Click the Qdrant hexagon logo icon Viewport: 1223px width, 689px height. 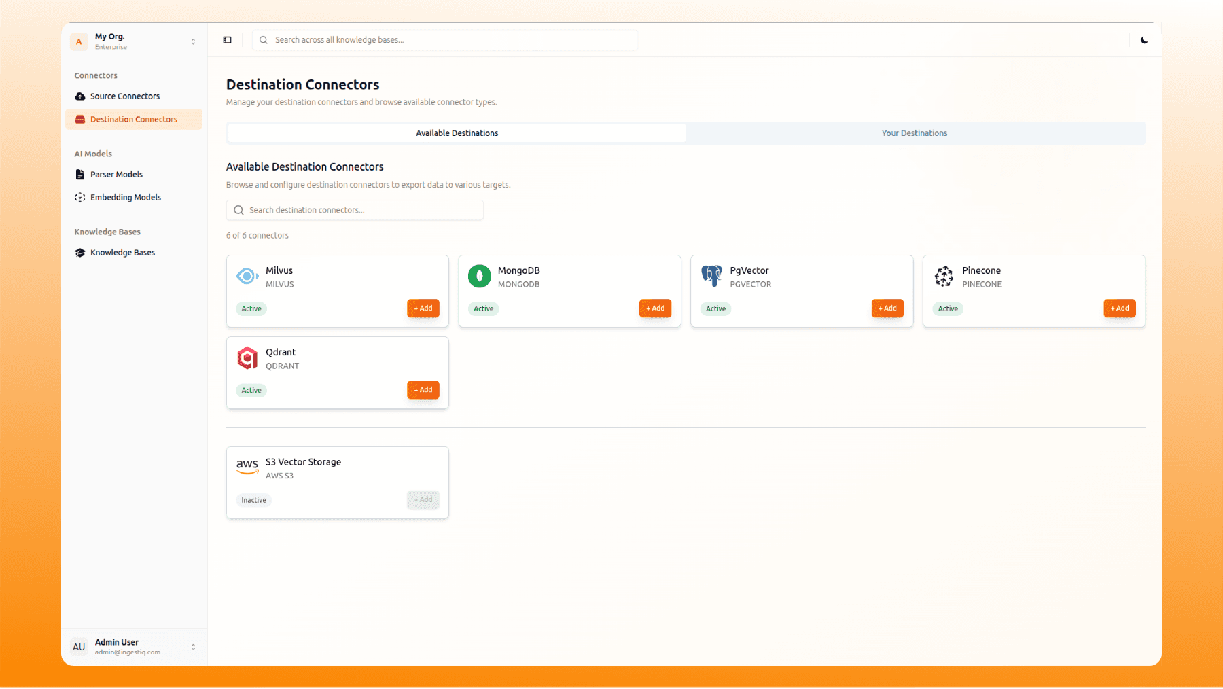247,358
